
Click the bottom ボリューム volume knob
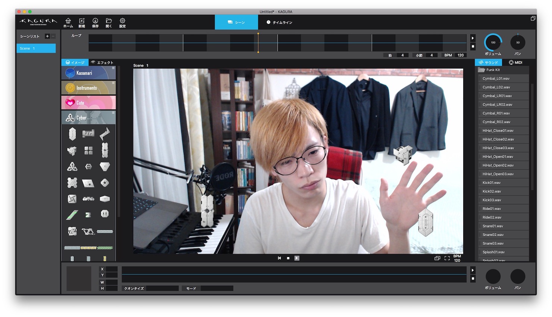493,277
